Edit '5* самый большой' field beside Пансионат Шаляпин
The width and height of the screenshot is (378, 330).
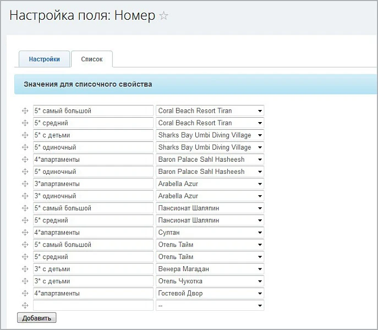point(94,208)
